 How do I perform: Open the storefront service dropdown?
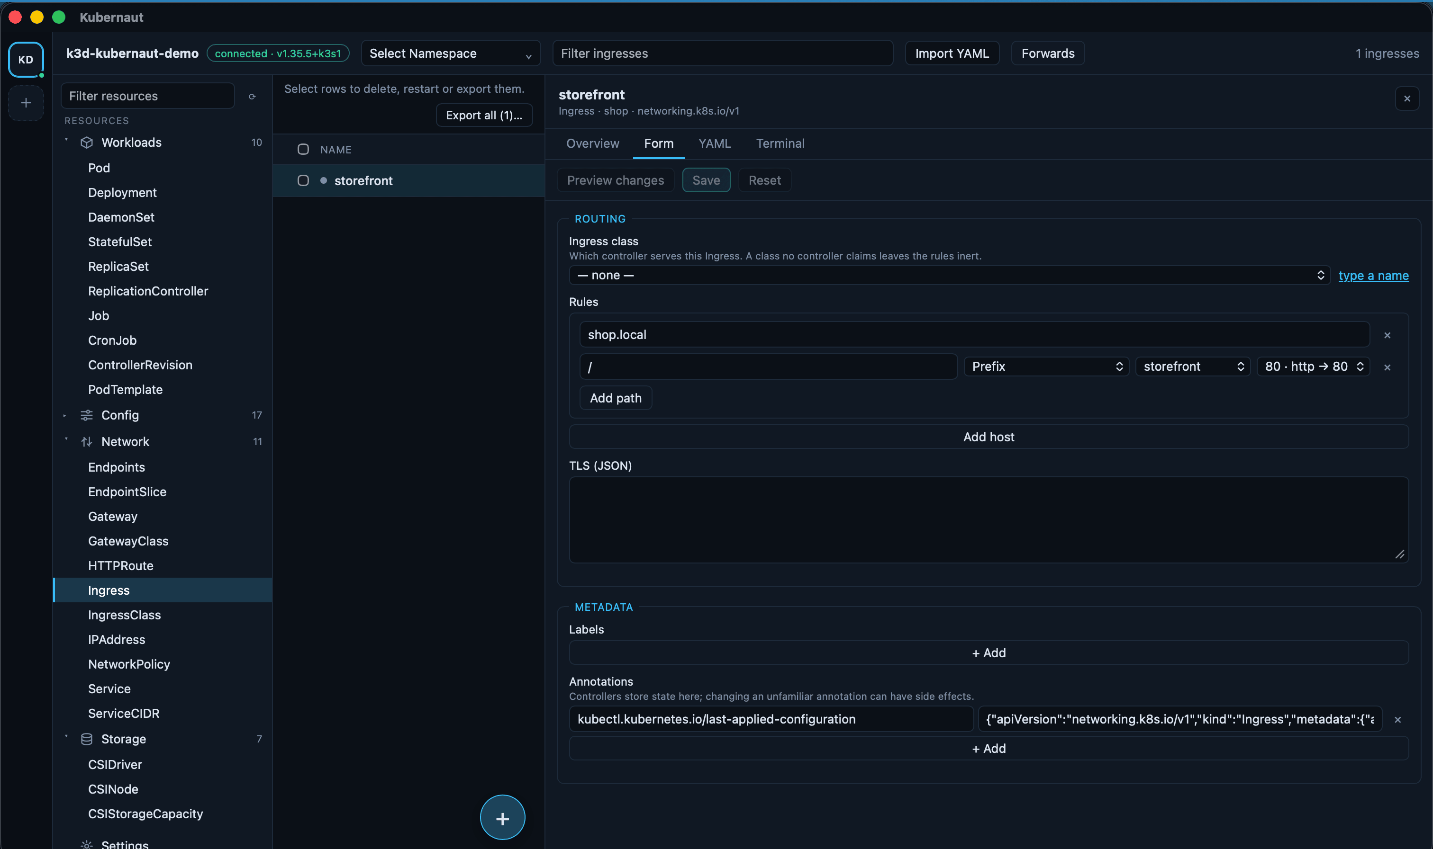tap(1193, 366)
